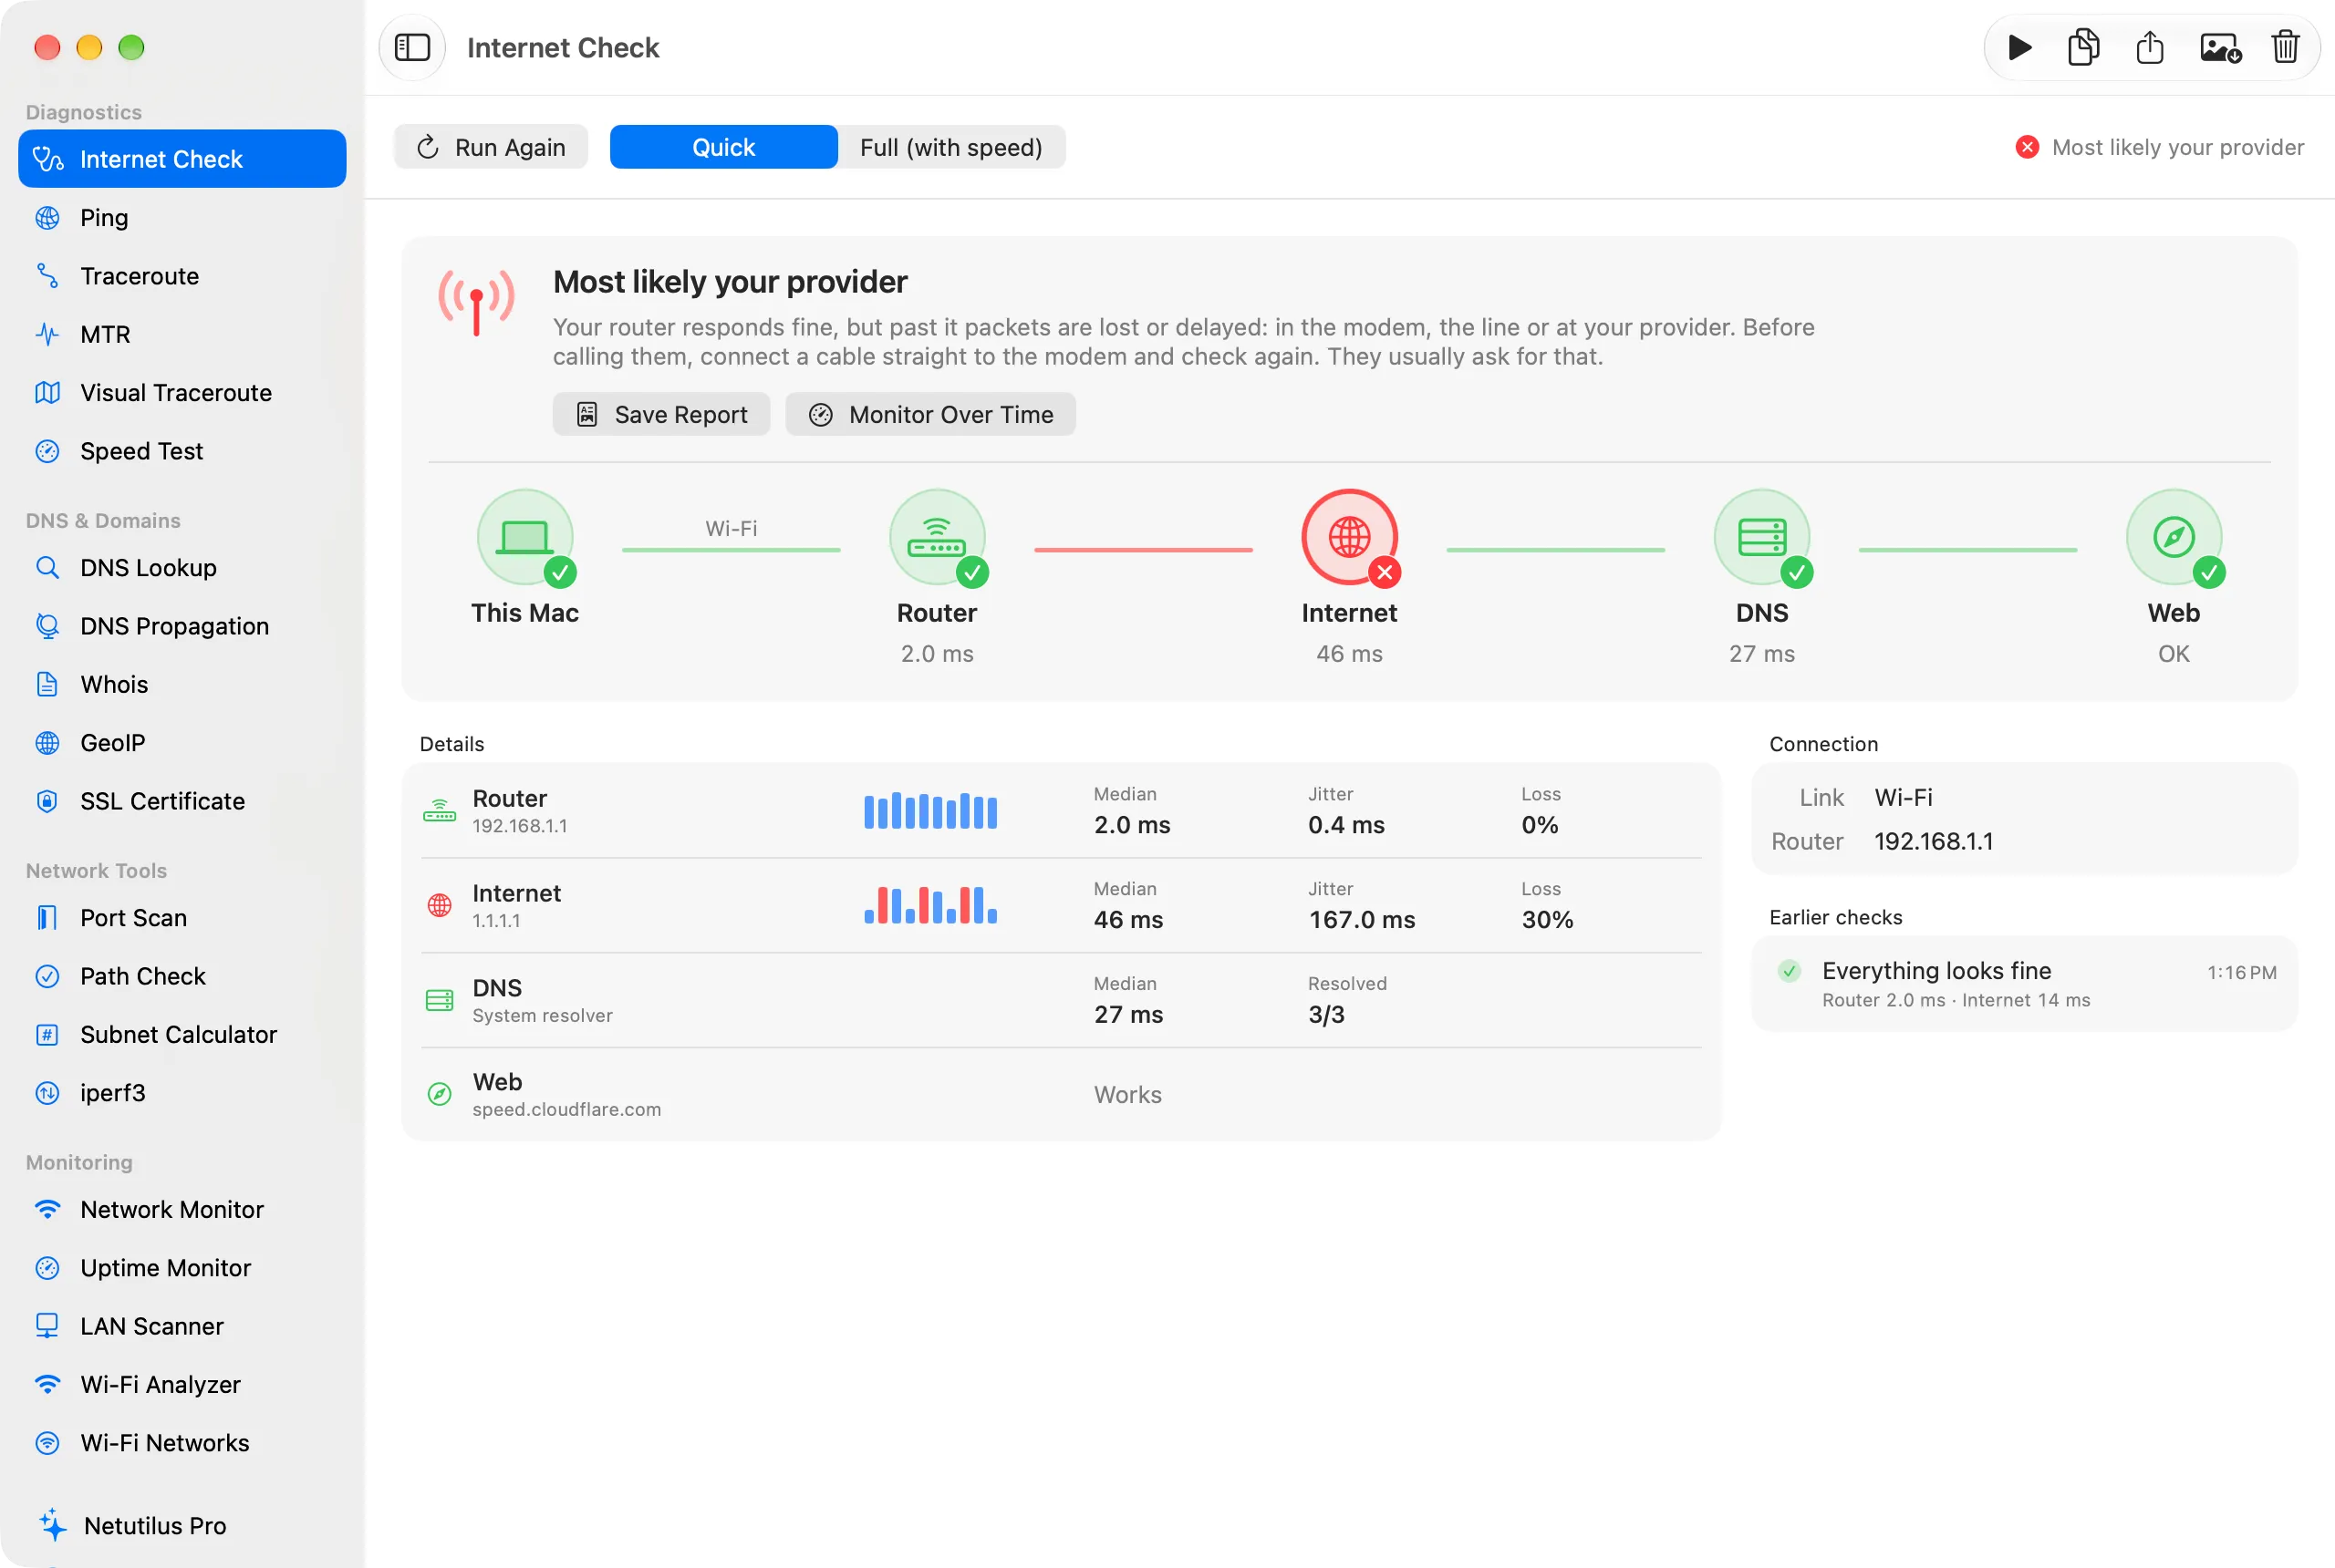Image resolution: width=2335 pixels, height=1568 pixels.
Task: Open the earlier check "Everything looks fine"
Action: pyautogui.click(x=2024, y=984)
